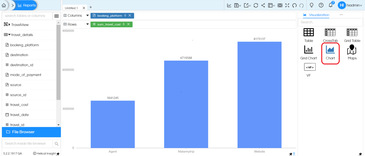Open notifications from the bell icon
Image resolution: width=365 pixels, height=156 pixels.
(331, 5)
